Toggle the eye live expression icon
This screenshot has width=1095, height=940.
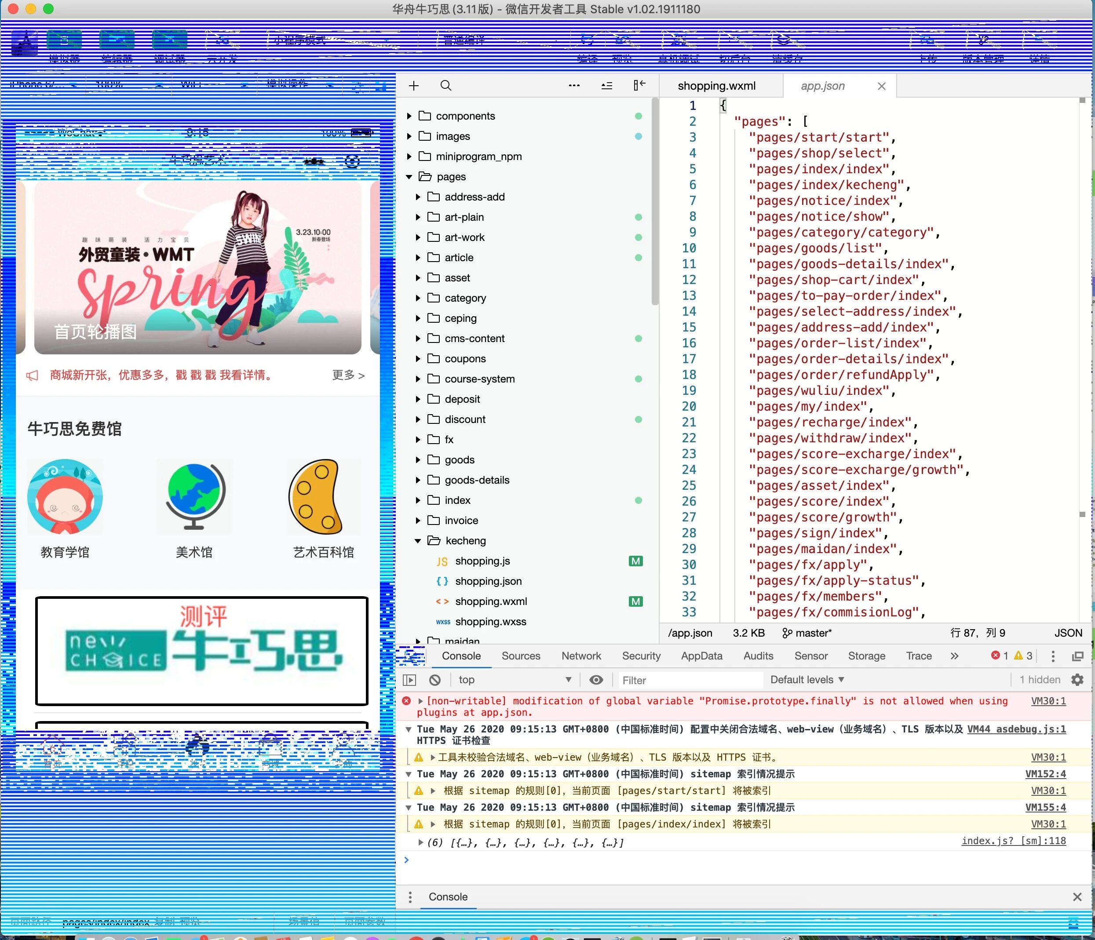(596, 680)
